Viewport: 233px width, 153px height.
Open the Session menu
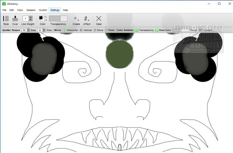click(31, 10)
